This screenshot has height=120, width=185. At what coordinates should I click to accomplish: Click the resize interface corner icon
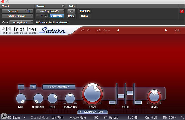click(x=183, y=118)
